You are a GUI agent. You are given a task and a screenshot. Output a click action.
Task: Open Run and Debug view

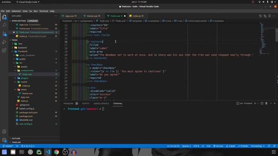click(4, 42)
